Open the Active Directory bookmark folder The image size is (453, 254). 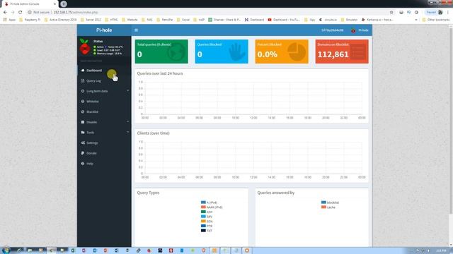point(60,20)
